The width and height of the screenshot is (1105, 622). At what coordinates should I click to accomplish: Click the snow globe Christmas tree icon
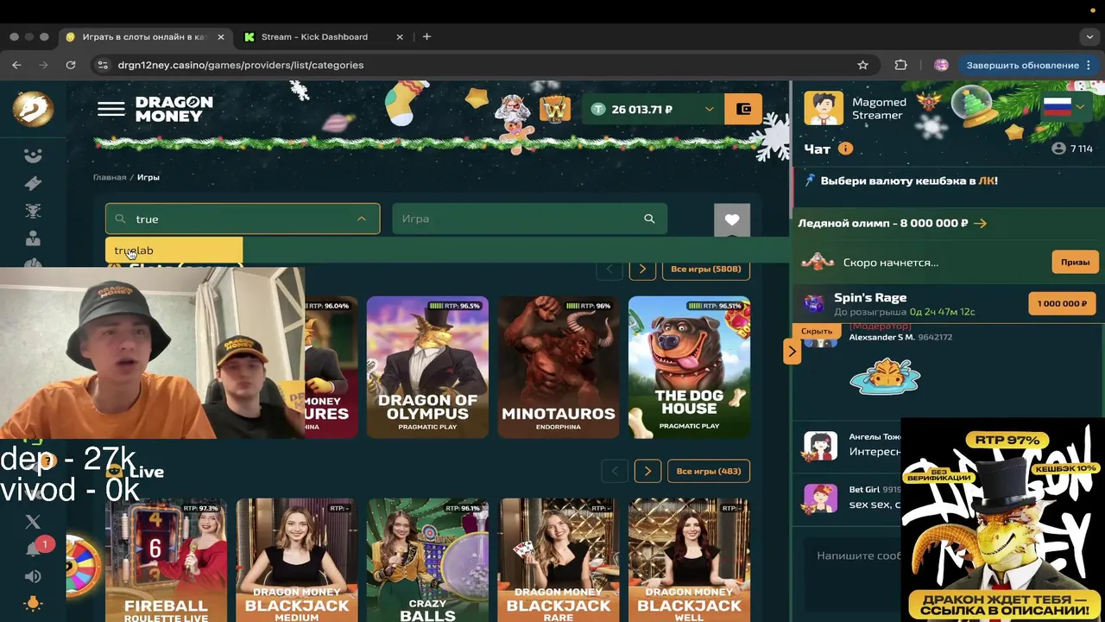(971, 105)
